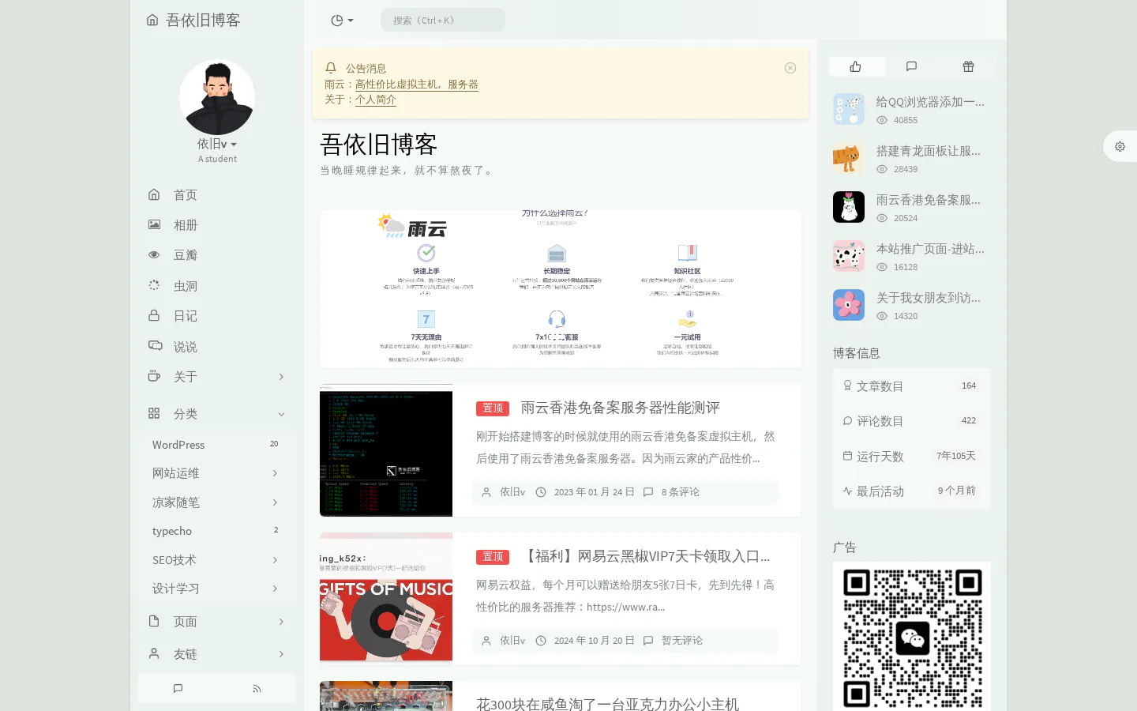The width and height of the screenshot is (1137, 711).
Task: Open the theme mode switcher dropdown
Action: click(342, 21)
